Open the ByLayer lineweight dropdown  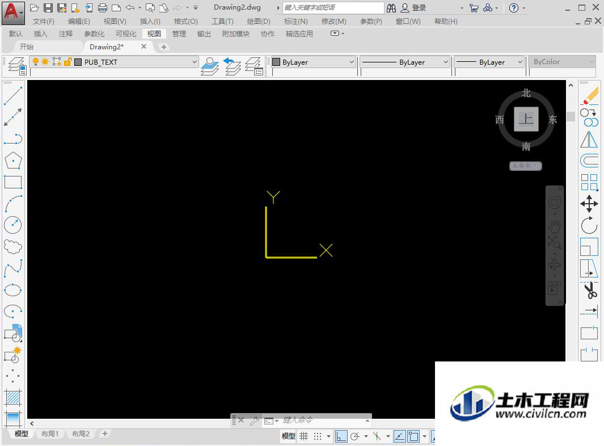tap(520, 62)
